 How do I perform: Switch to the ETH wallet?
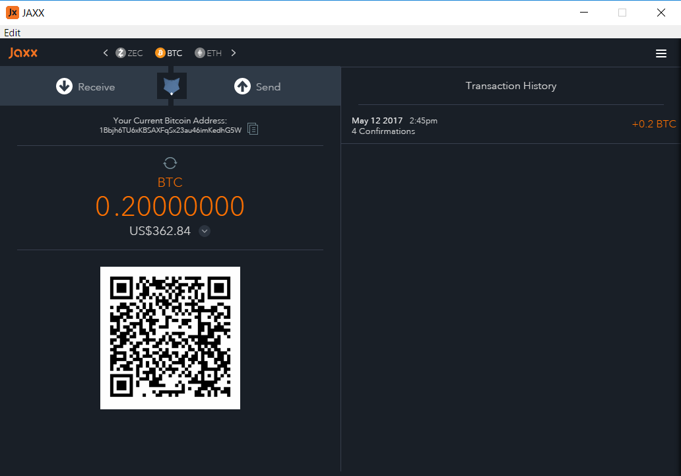[x=208, y=53]
